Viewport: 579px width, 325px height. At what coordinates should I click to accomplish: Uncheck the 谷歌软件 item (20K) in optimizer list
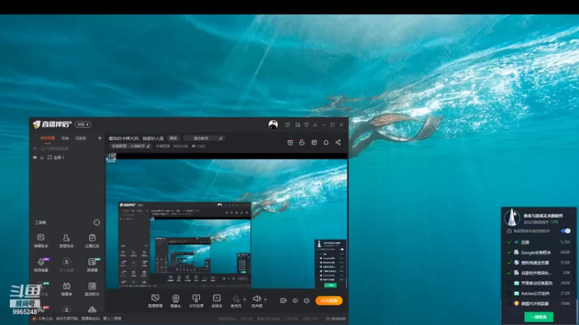click(x=510, y=273)
